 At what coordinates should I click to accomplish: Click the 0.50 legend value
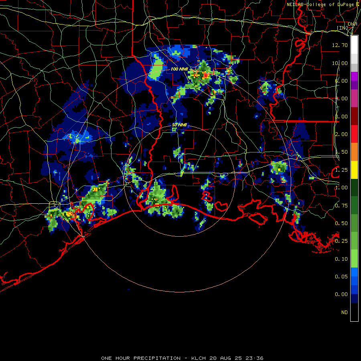(x=341, y=223)
